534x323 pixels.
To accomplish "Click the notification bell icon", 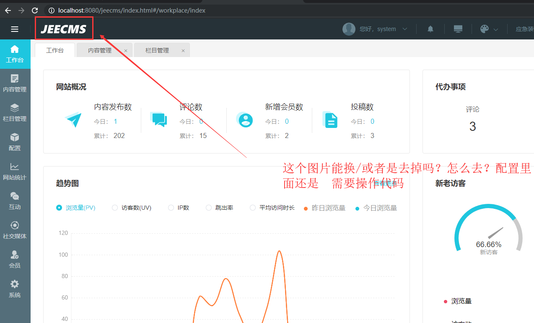I will tap(430, 29).
